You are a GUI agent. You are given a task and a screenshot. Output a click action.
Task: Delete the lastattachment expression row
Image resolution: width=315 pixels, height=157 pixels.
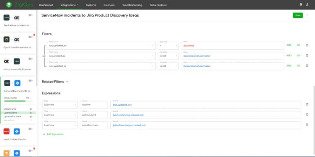pyautogui.click(x=307, y=125)
